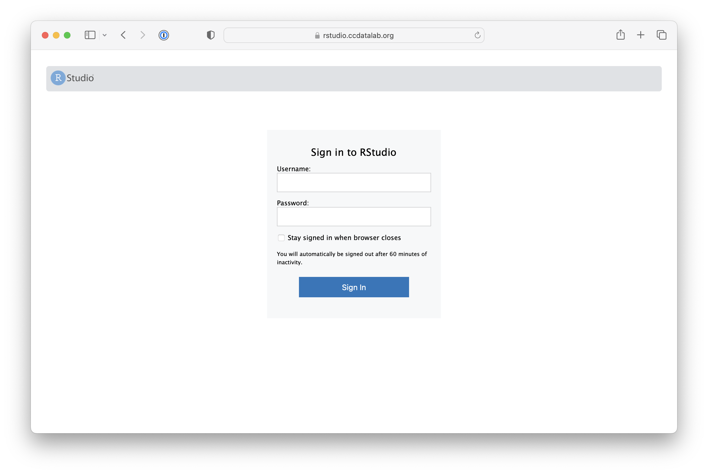Expand the tab group selector chevron
Image resolution: width=708 pixels, height=474 pixels.
[x=105, y=35]
